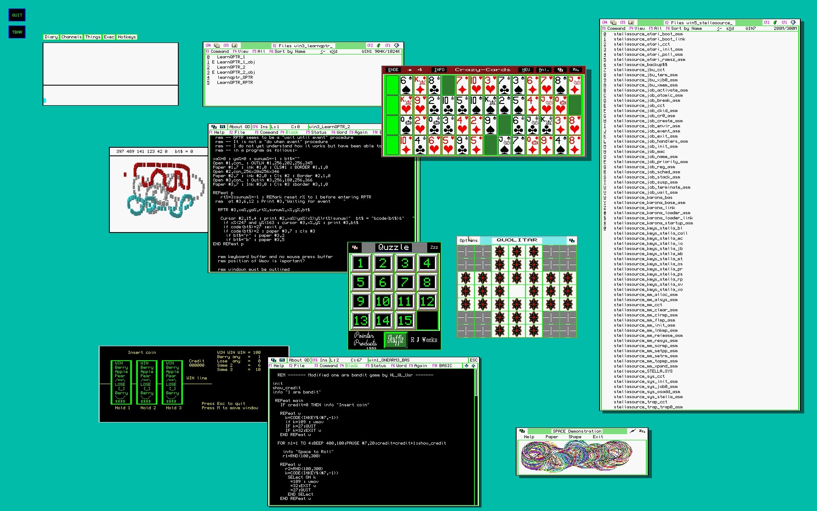The height and width of the screenshot is (511, 817).
Task: Select file LearnQPTR_RPTR in Files list
Action: click(x=235, y=83)
